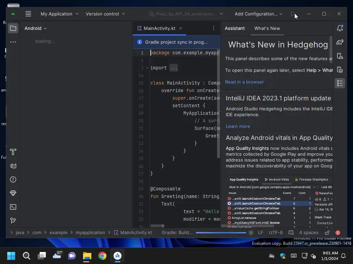The height and width of the screenshot is (264, 353).
Task: Toggle the Assistant panel list icon
Action: coord(340,83)
